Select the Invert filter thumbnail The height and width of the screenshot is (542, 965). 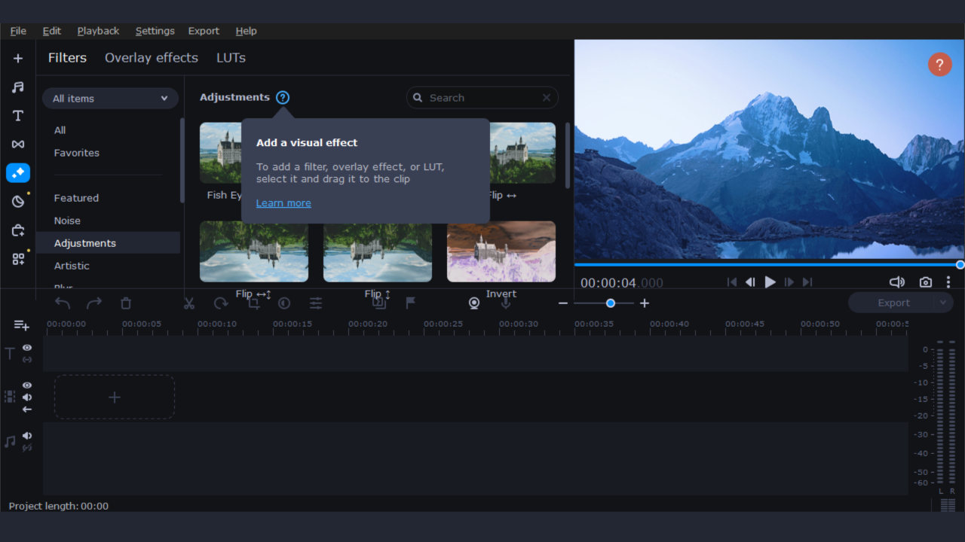coord(501,251)
